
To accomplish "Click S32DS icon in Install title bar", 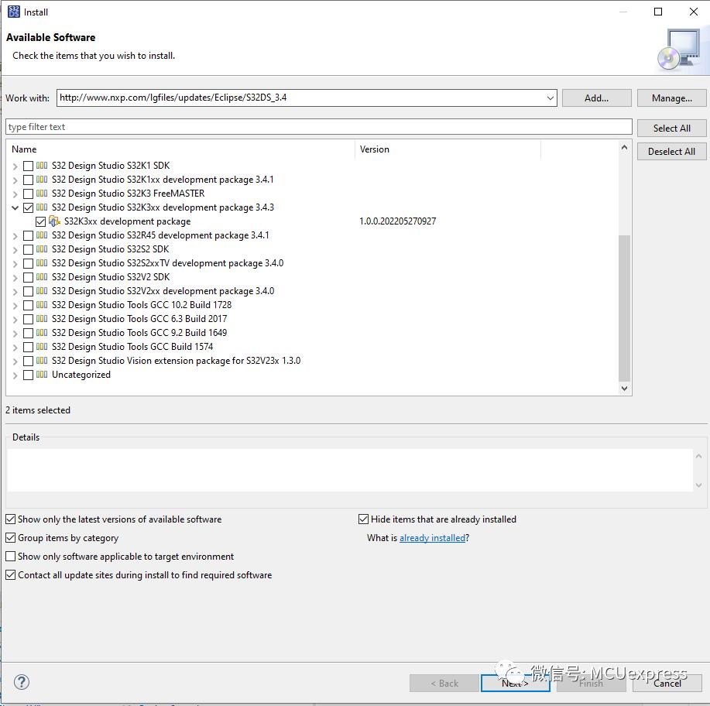I will [x=14, y=12].
